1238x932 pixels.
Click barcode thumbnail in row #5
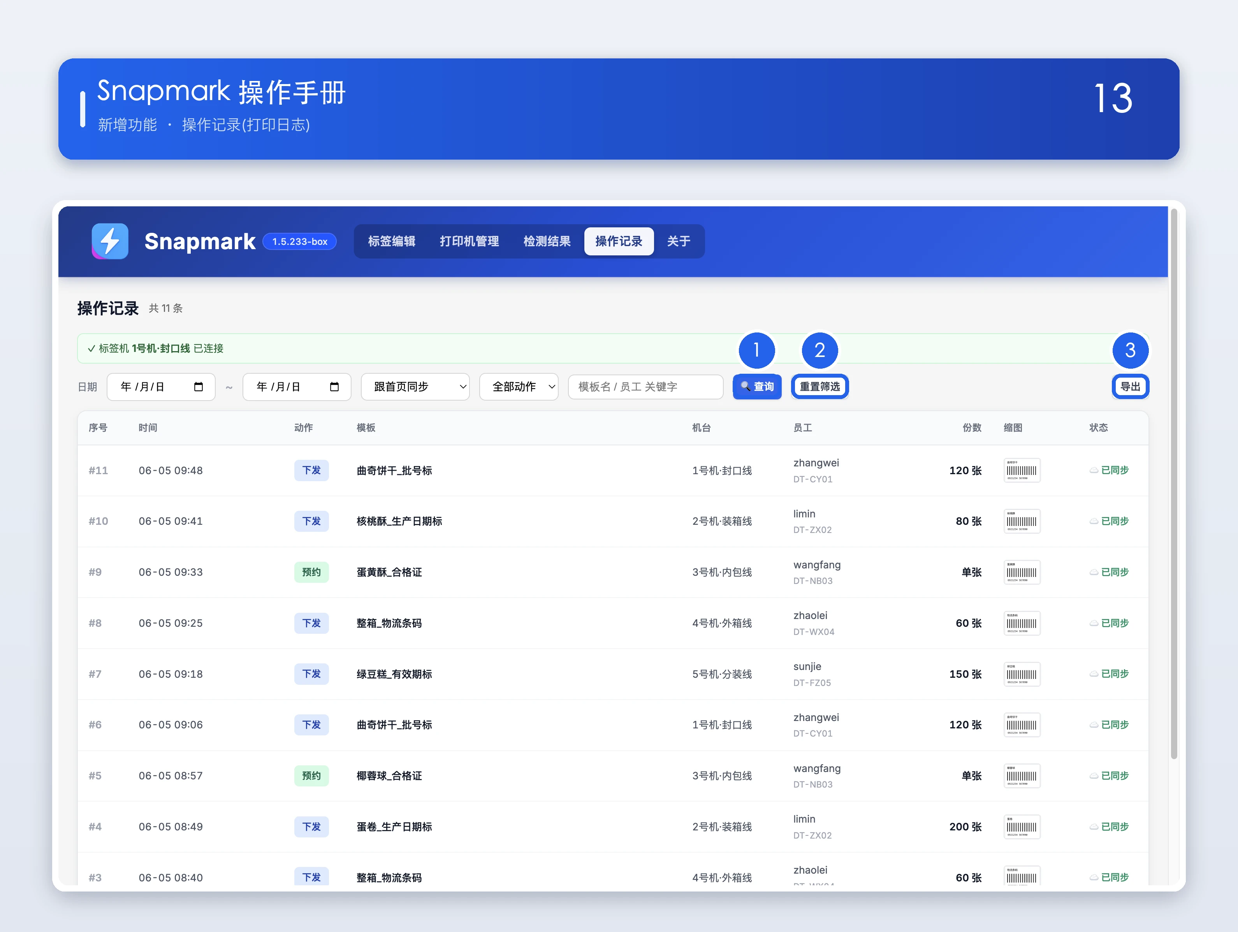(1022, 776)
